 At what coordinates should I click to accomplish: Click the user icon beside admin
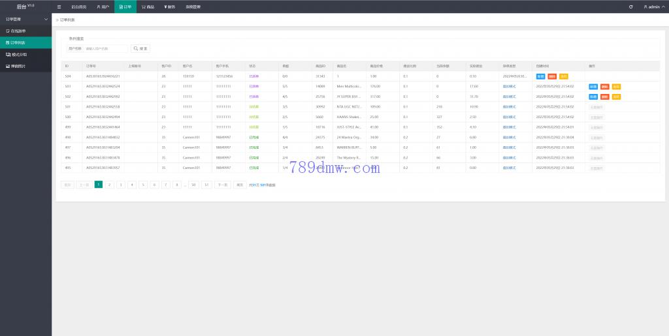point(645,7)
